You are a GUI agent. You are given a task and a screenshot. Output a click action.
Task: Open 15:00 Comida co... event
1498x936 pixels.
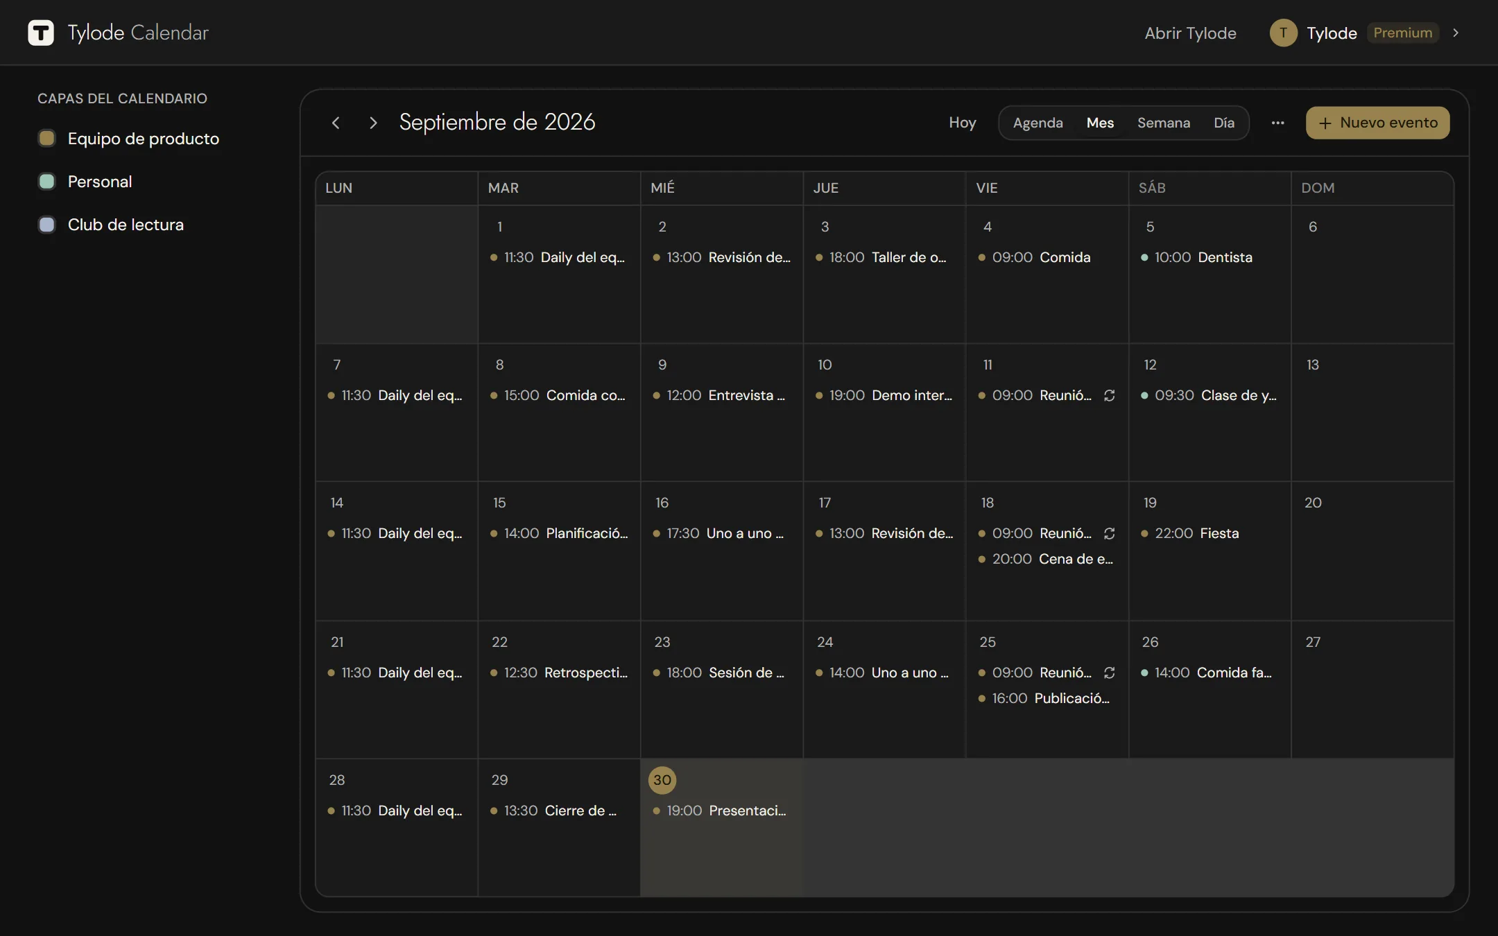tap(558, 395)
